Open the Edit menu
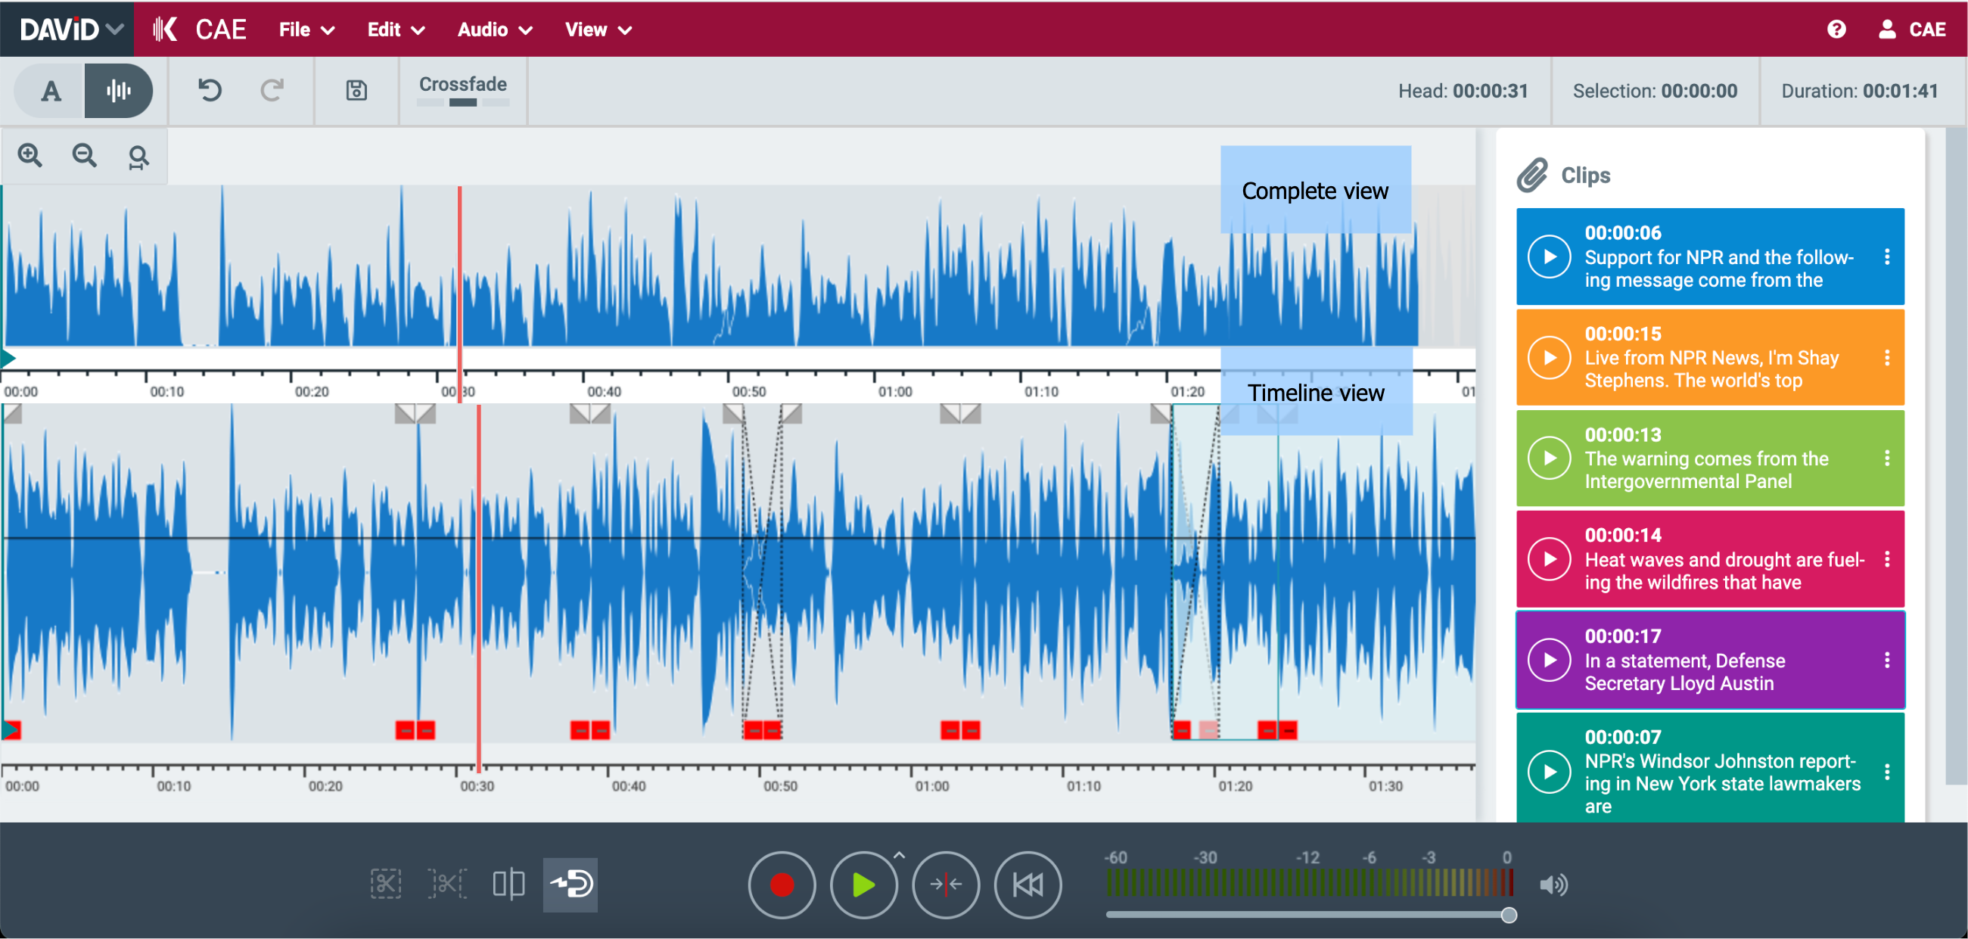 pos(394,30)
